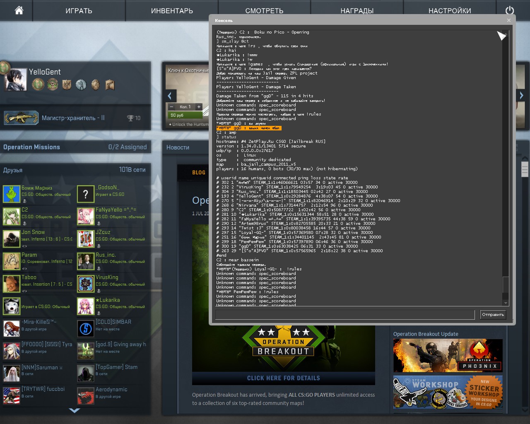This screenshot has width=530, height=424.
Task: Click FaNyaYello's pink avatar
Action: tap(86, 216)
